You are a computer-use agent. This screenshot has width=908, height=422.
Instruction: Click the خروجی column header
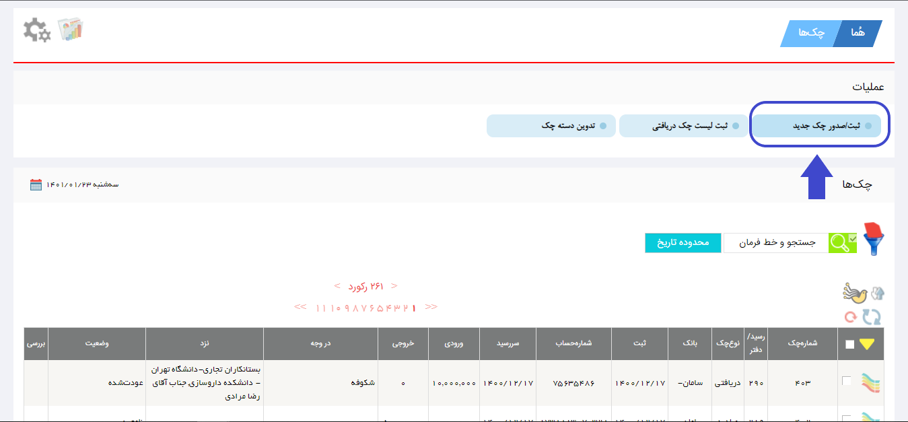coord(403,343)
